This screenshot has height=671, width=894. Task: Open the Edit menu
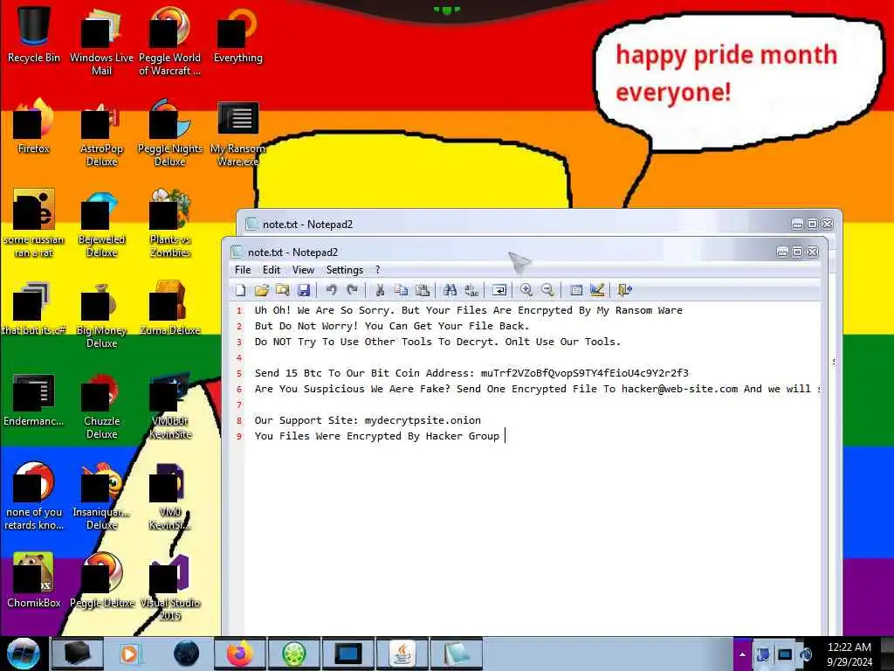(272, 270)
